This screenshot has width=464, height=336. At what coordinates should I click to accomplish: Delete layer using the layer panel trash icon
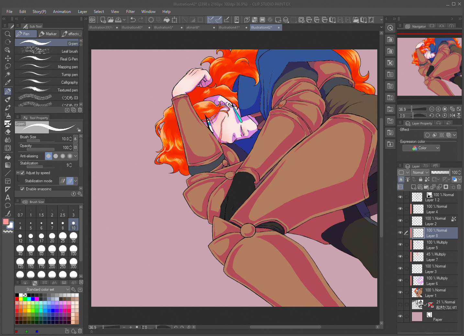click(x=459, y=187)
